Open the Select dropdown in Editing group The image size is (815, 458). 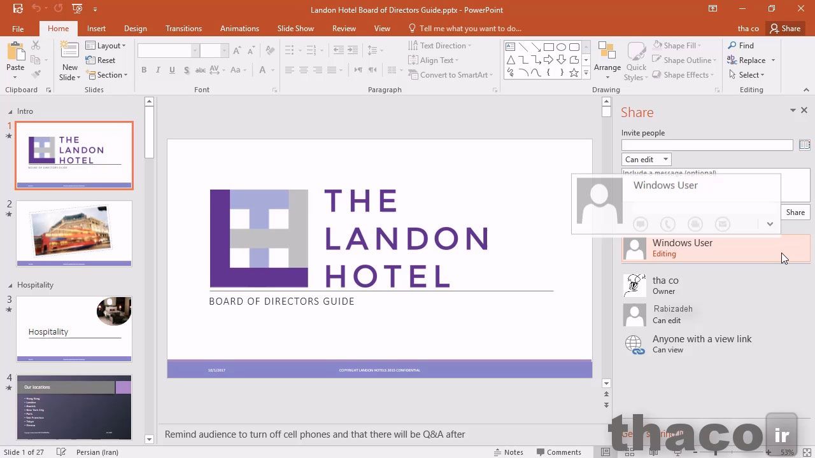tap(746, 75)
